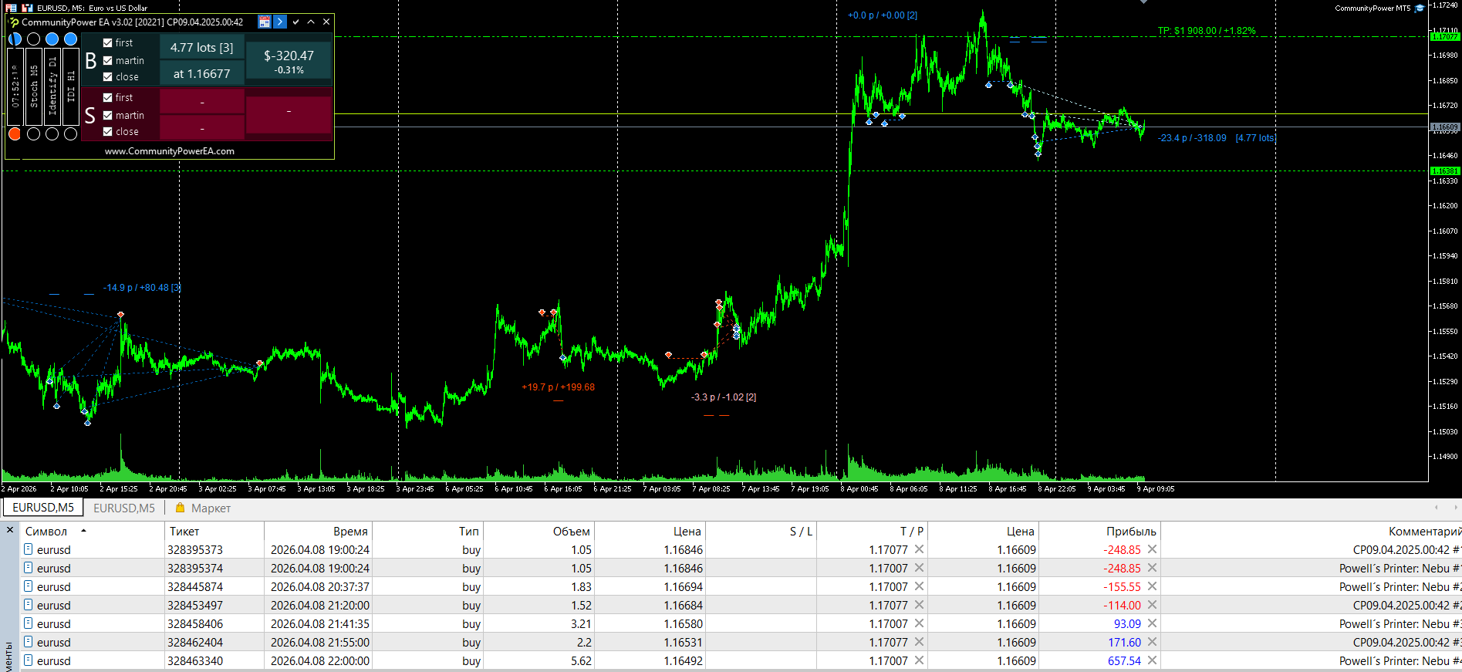This screenshot has height=672, width=1462.
Task: Click the data window icon beside the EURUSD title
Action: [11, 8]
